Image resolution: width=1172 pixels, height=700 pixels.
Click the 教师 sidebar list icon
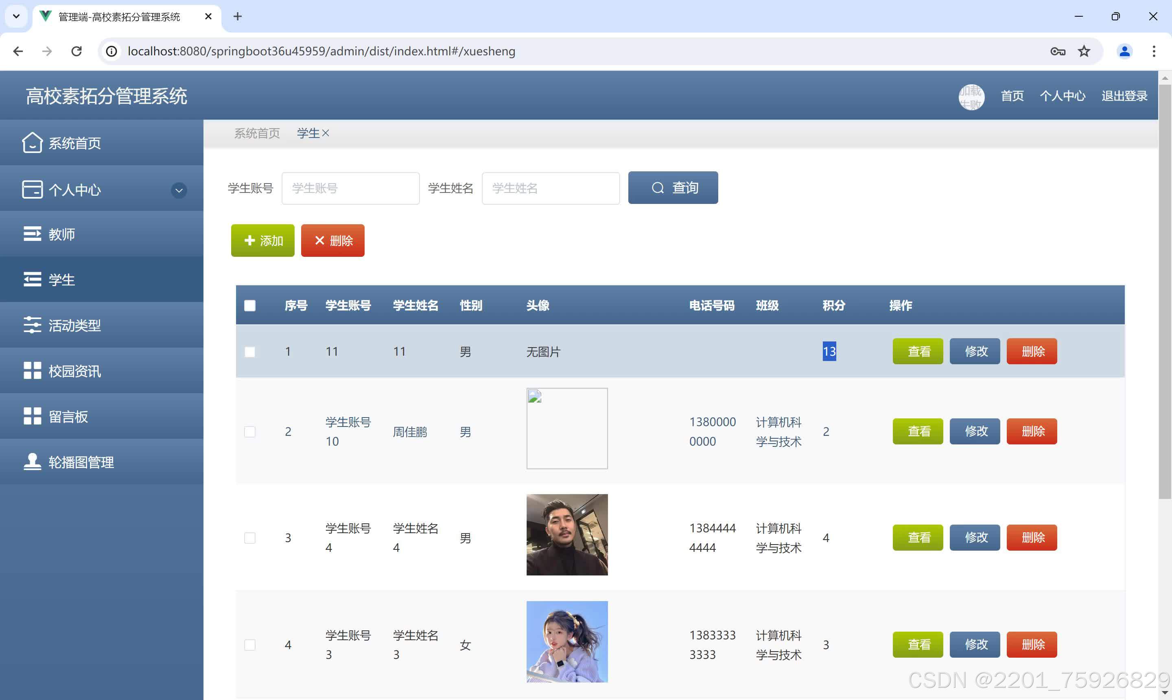coord(32,234)
